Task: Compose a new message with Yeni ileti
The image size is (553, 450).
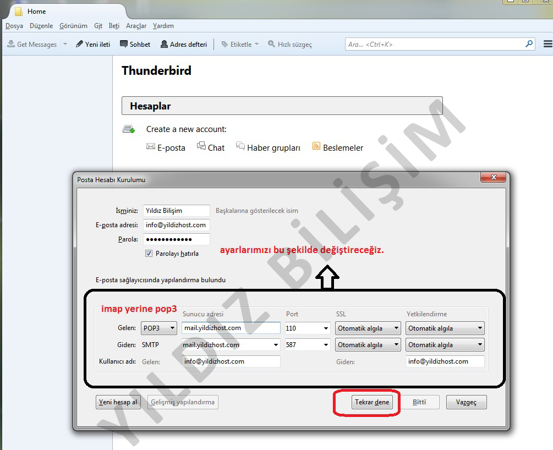Action: click(x=93, y=44)
